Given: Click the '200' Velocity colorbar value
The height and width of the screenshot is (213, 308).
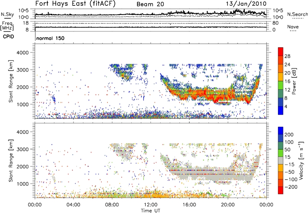Looking at the screenshot, I should point(289,135).
